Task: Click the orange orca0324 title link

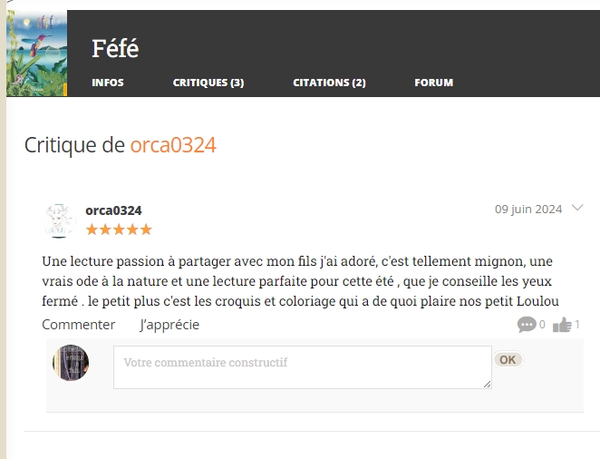Action: 173,145
